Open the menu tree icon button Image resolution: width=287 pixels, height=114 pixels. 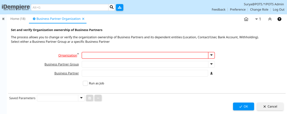pyautogui.click(x=119, y=8)
